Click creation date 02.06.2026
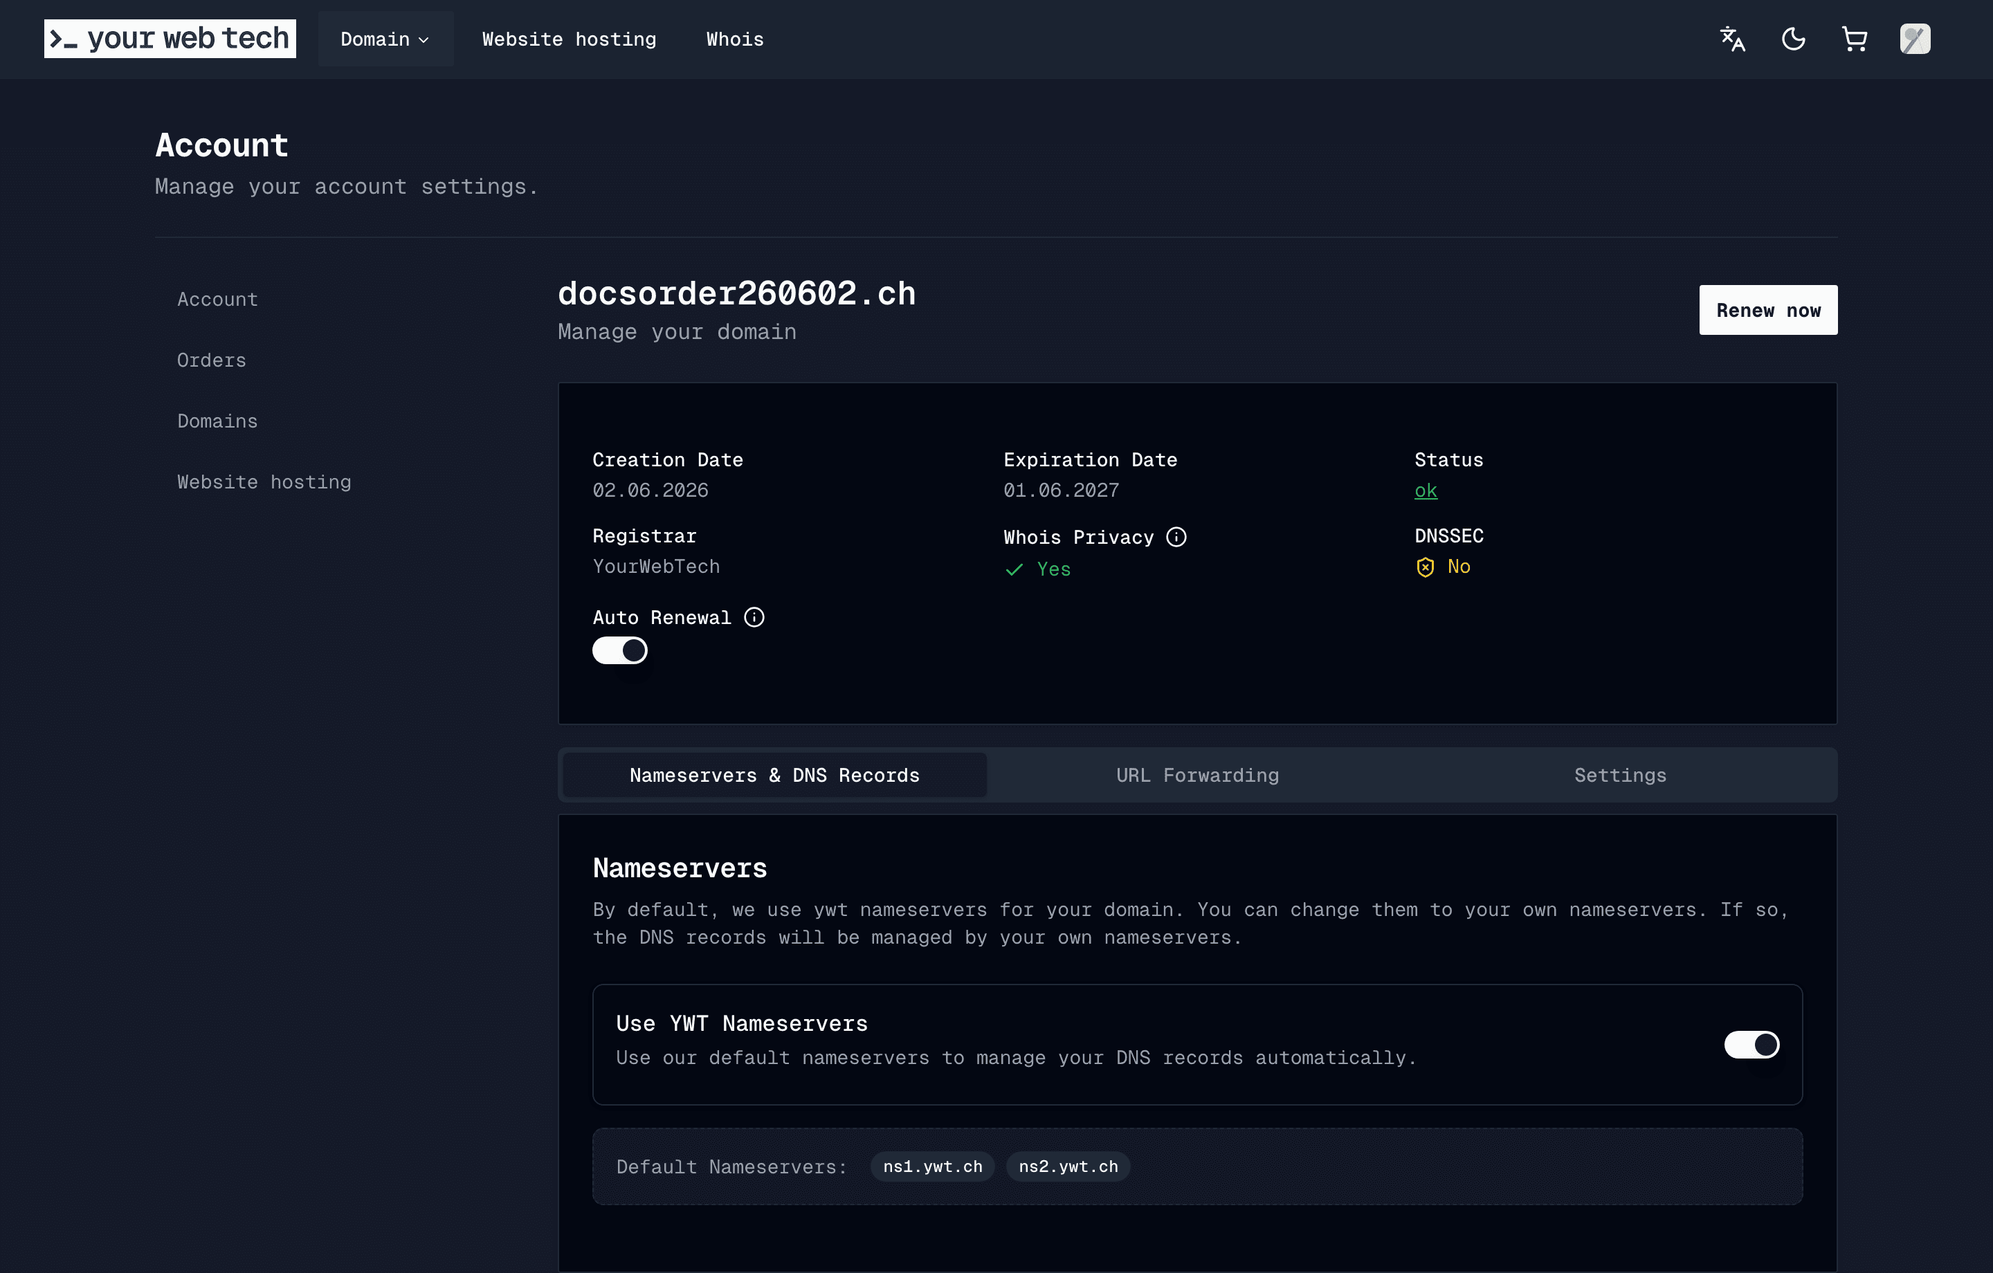Viewport: 1993px width, 1273px height. [650, 491]
